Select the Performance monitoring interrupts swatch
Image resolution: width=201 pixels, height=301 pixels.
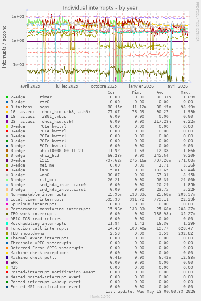[x=7, y=209]
